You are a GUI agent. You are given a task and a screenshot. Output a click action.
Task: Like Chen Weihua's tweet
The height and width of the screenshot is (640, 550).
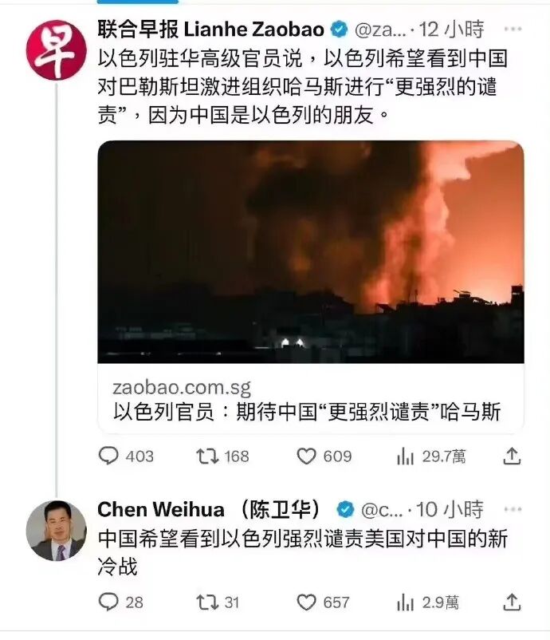tap(323, 602)
